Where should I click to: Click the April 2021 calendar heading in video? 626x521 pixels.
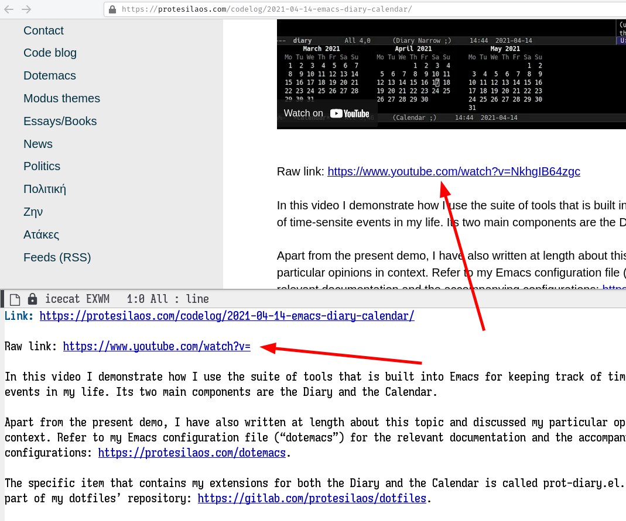(413, 49)
